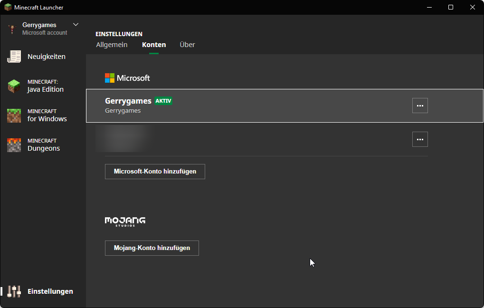Image resolution: width=484 pixels, height=308 pixels.
Task: Maximize the Minecraft Launcher window
Action: pos(451,7)
